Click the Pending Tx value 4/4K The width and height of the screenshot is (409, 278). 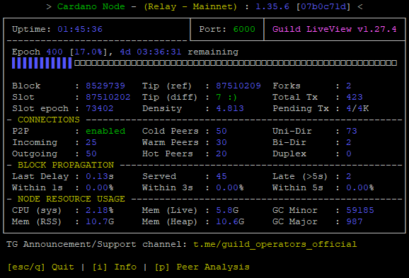[x=357, y=108]
